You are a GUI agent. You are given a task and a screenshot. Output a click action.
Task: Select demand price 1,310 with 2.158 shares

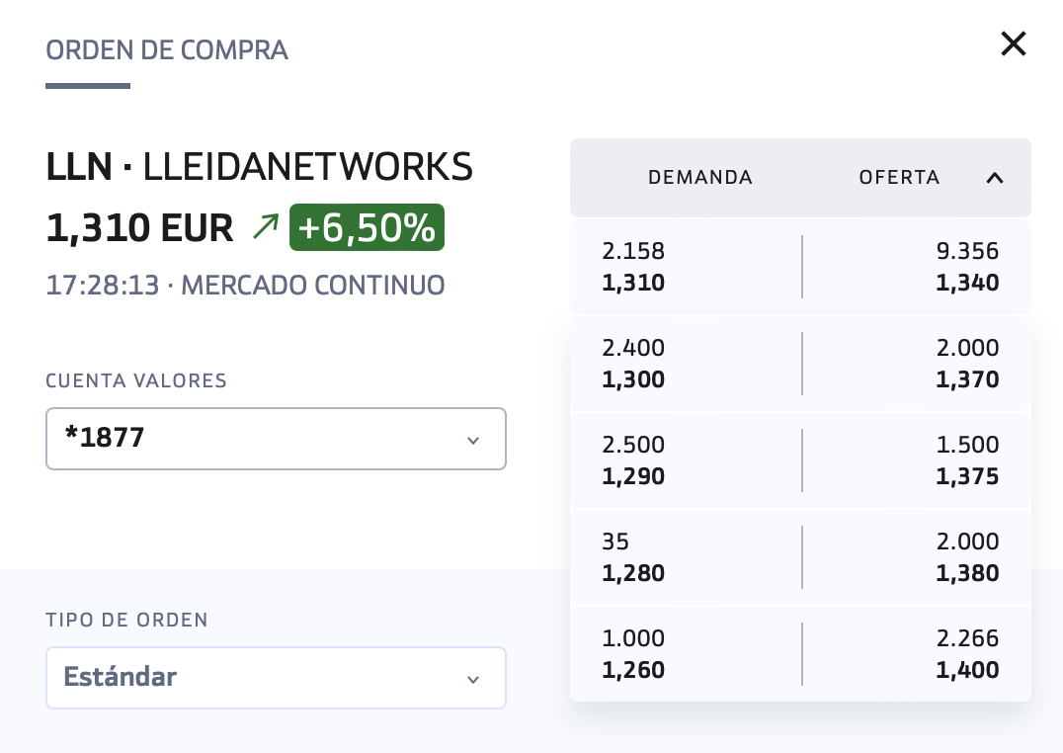(x=686, y=267)
